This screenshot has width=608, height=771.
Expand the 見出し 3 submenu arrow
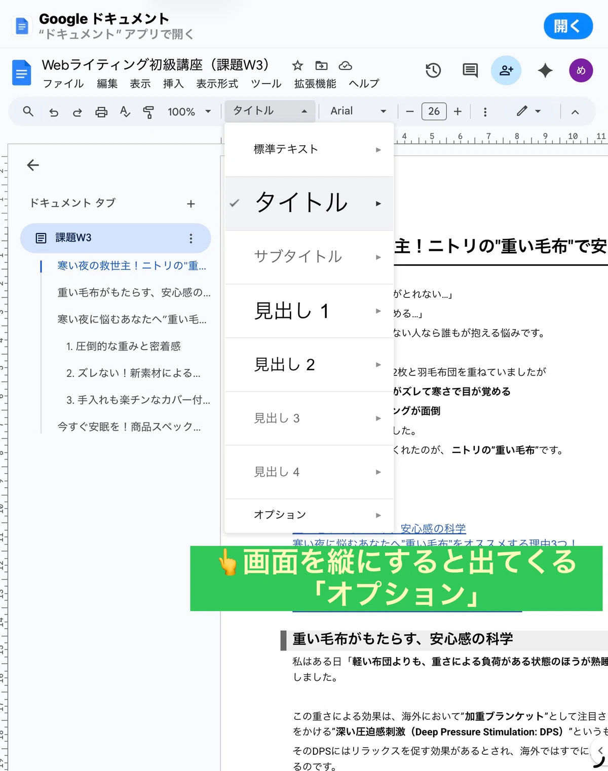pos(378,418)
